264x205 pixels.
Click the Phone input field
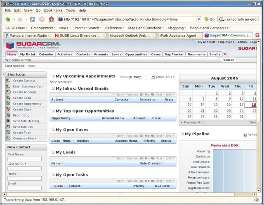tap(24, 178)
